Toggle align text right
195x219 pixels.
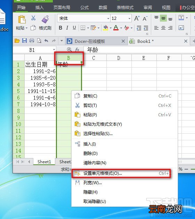coord(170,28)
